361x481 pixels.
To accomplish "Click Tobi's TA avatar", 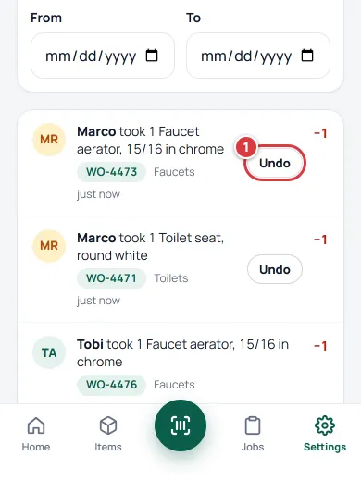I will tap(49, 352).
